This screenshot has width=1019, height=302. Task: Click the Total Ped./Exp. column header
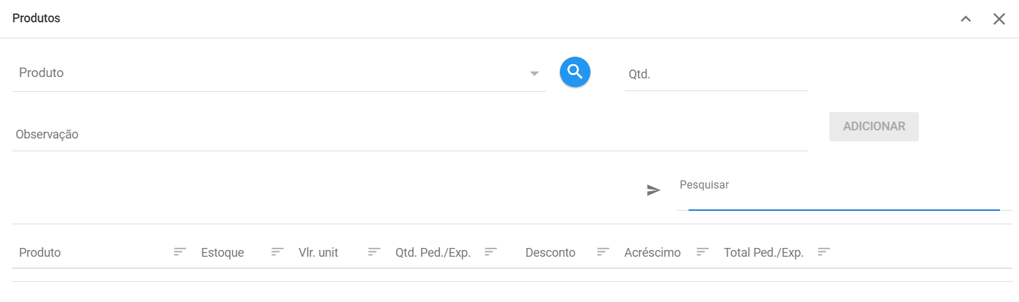click(x=764, y=253)
